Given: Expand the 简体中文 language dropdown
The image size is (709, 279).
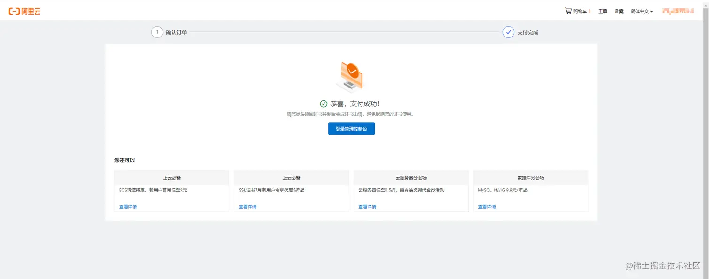Looking at the screenshot, I should coord(642,11).
